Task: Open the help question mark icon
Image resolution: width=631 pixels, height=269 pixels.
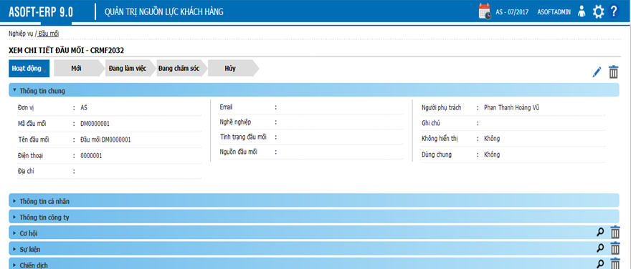Action: click(x=614, y=11)
